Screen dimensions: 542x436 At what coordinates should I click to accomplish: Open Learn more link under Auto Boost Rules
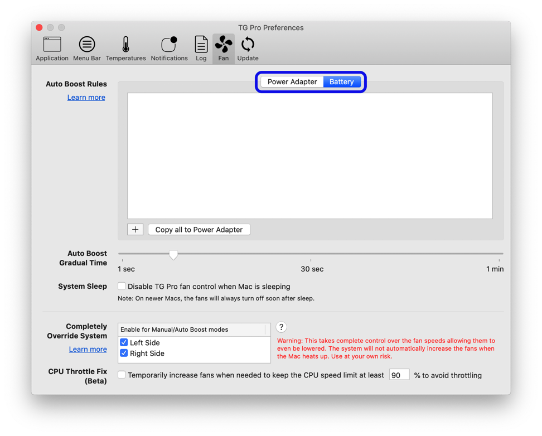[86, 98]
